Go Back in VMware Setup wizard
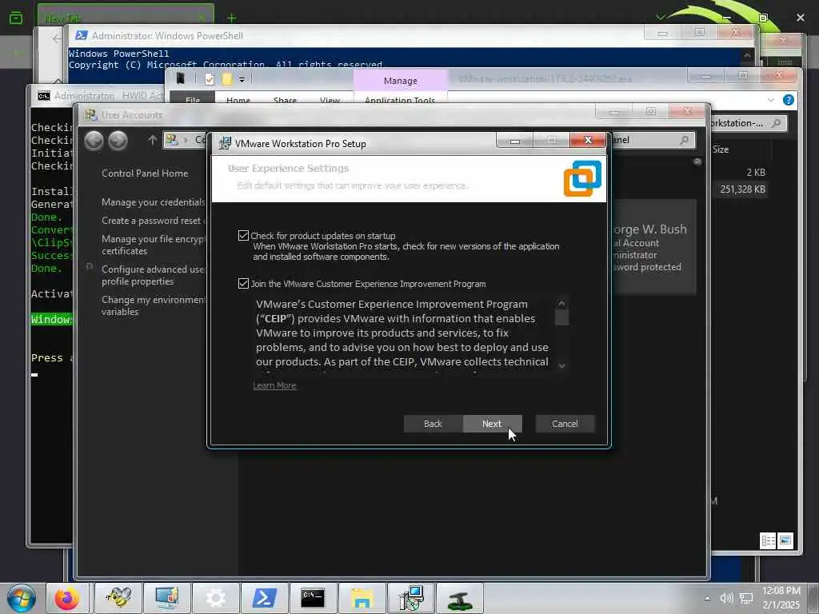Screen dimensions: 819x614 coord(433,424)
